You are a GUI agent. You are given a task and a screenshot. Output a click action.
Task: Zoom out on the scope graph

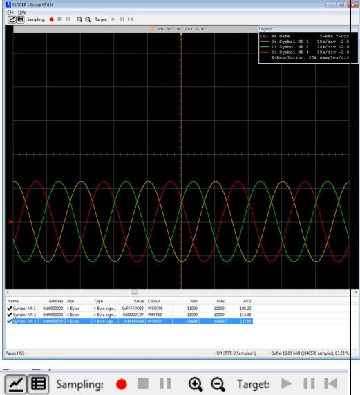point(88,19)
